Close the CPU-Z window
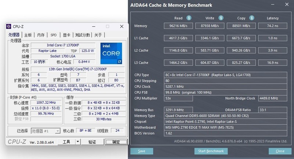This screenshot has height=159, width=294. 122,26
